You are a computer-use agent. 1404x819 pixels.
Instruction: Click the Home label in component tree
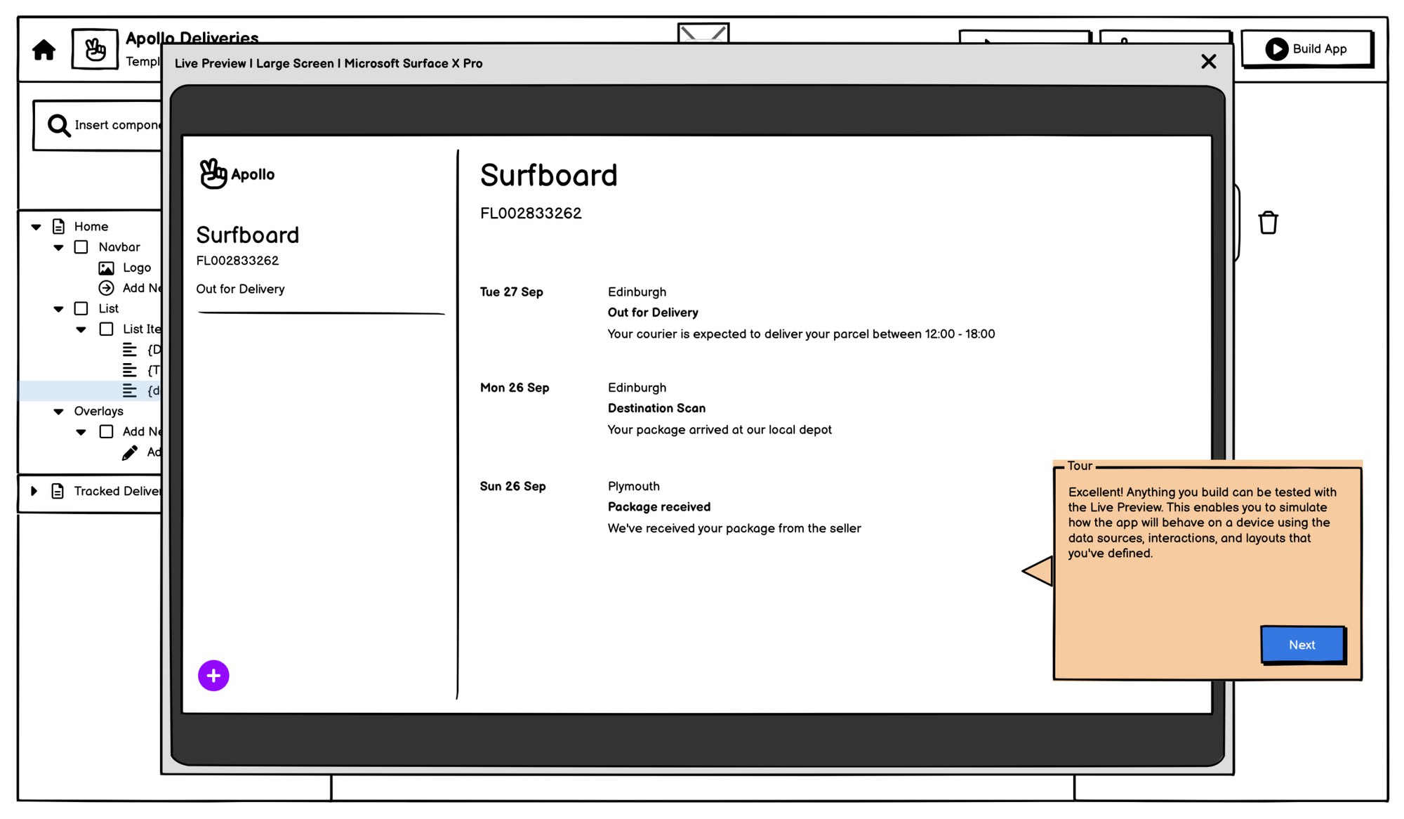(x=91, y=226)
